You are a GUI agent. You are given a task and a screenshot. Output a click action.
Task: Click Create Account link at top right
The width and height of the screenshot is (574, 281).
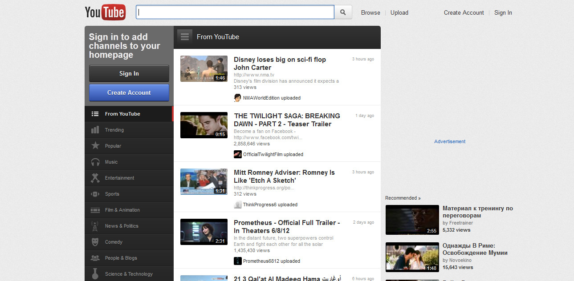point(464,12)
